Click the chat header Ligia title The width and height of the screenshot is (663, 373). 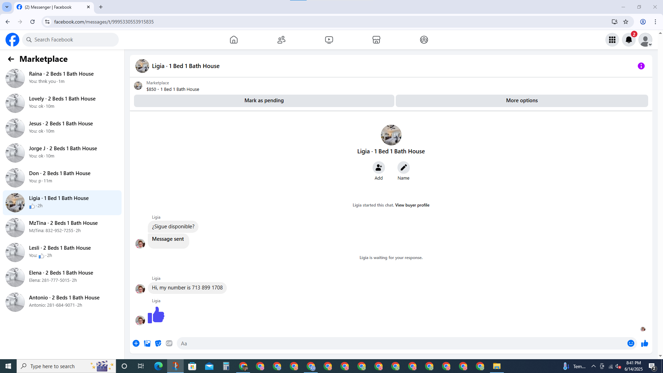point(186,66)
